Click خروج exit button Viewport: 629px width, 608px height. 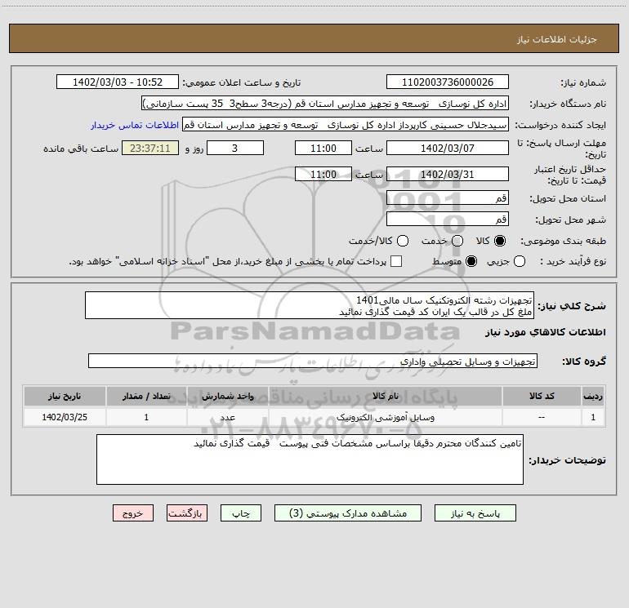(x=133, y=513)
